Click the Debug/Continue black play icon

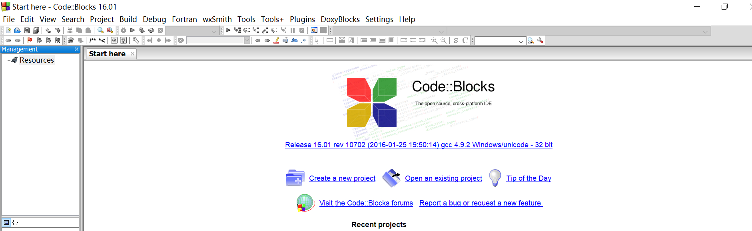click(x=228, y=30)
